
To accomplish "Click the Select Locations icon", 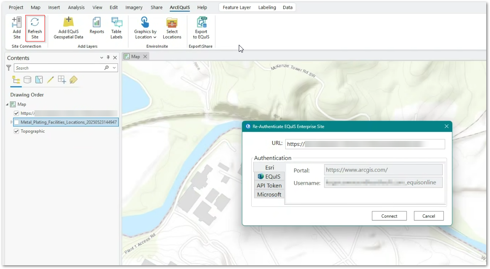I will click(172, 28).
